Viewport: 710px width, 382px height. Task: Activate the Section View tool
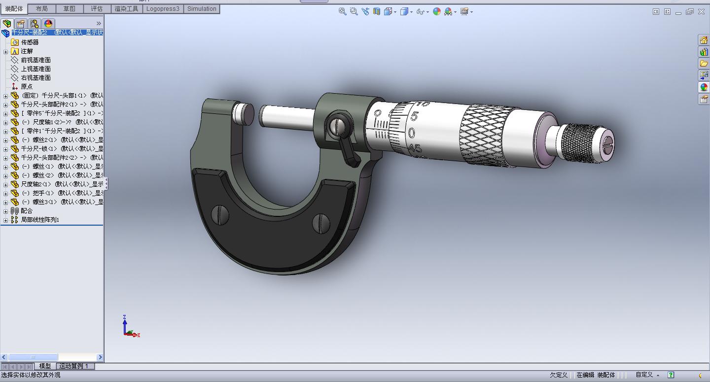pos(376,11)
